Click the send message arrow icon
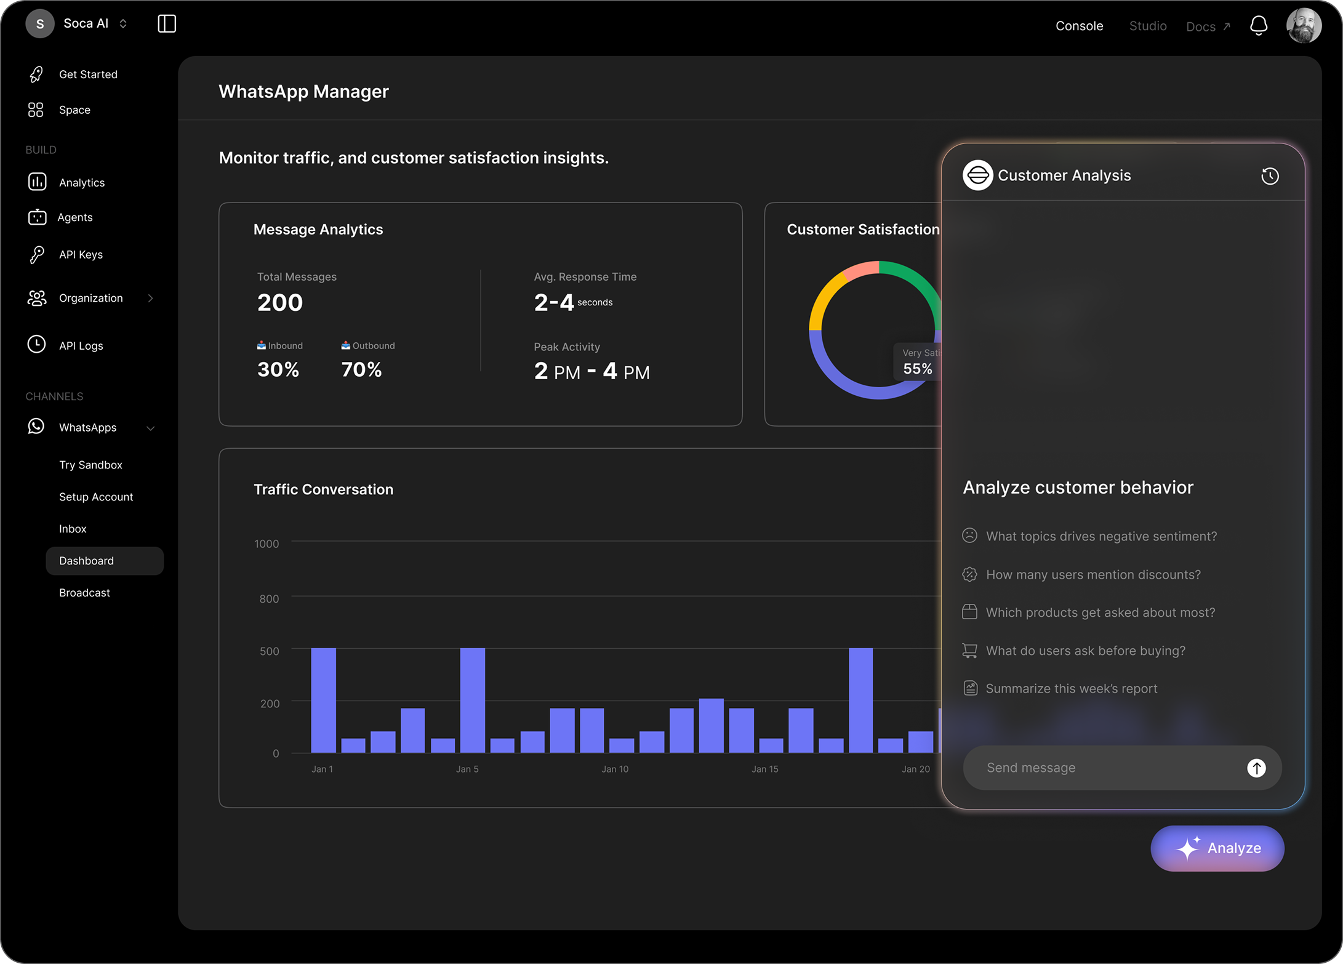This screenshot has width=1343, height=964. 1256,768
